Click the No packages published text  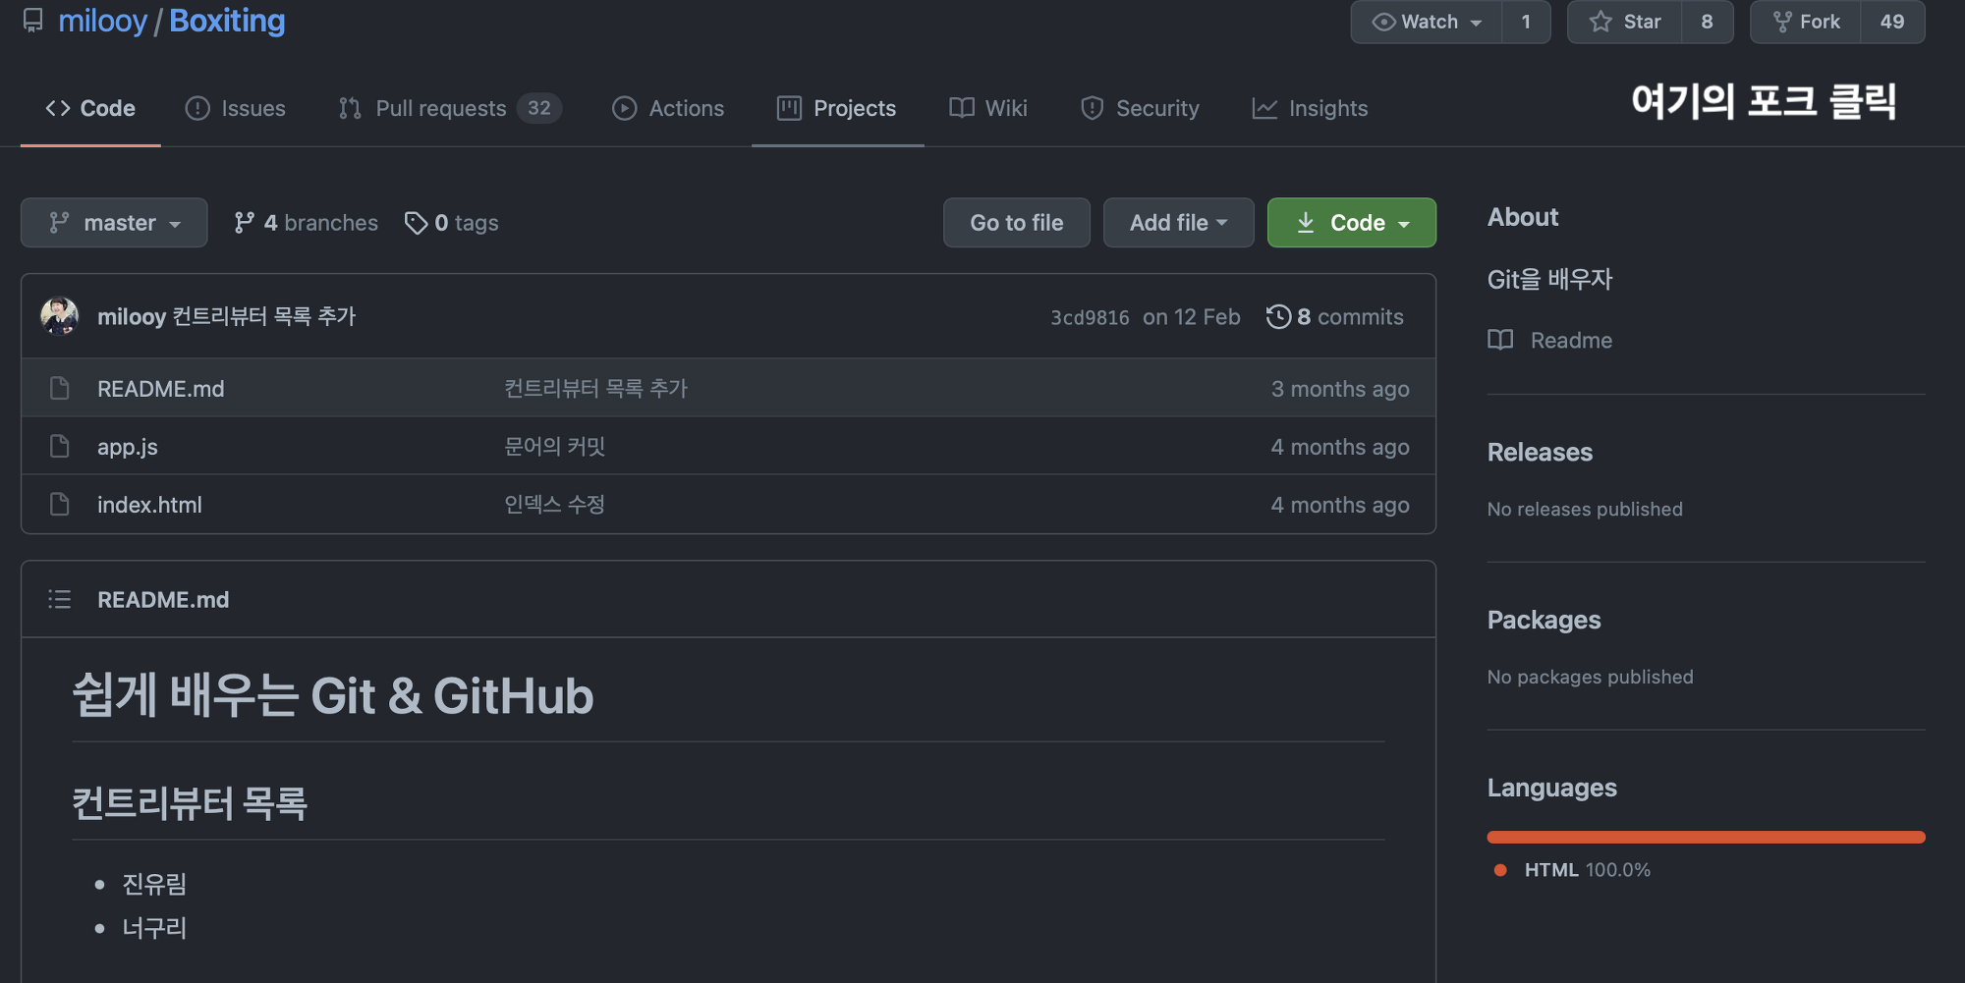click(1590, 677)
